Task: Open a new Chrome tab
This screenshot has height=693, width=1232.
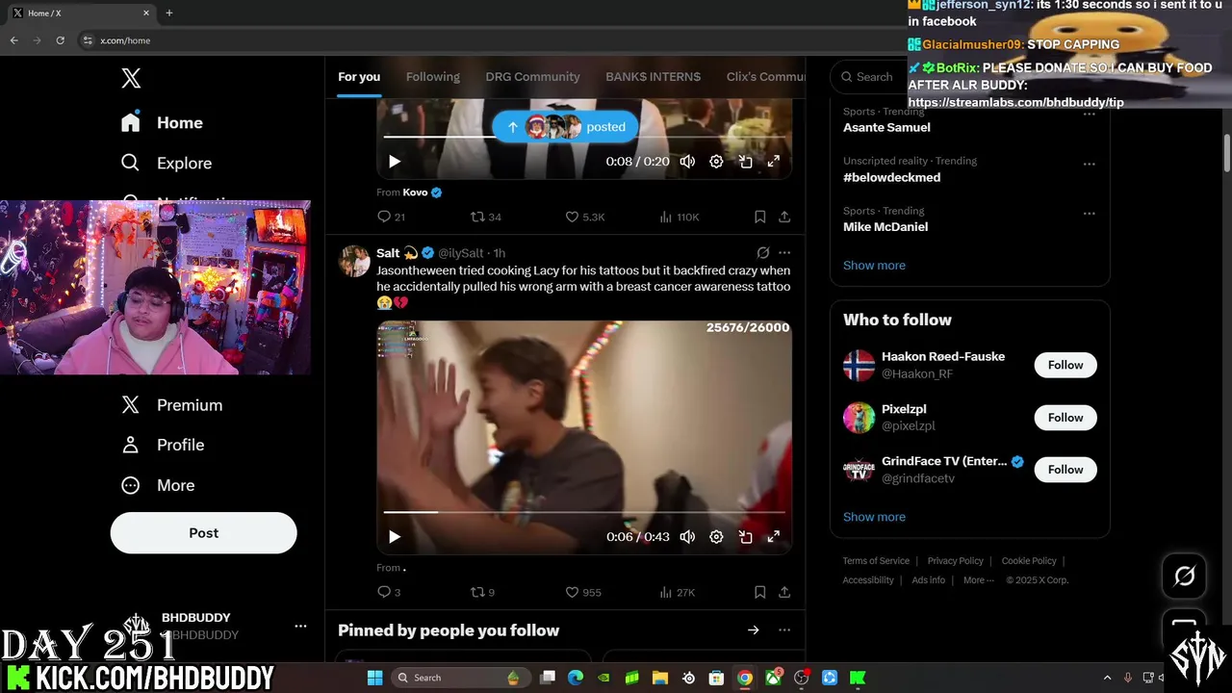Action: click(169, 13)
